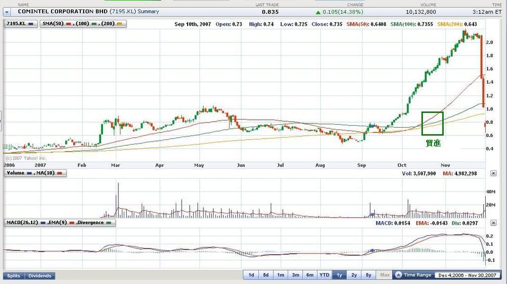Open the Volume, MA(10) settings
Screen dimensions: 507x284
tap(35, 173)
